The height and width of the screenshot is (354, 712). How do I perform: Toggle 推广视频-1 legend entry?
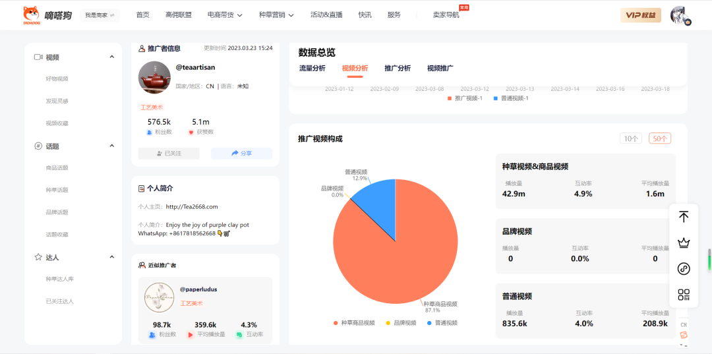[x=465, y=98]
